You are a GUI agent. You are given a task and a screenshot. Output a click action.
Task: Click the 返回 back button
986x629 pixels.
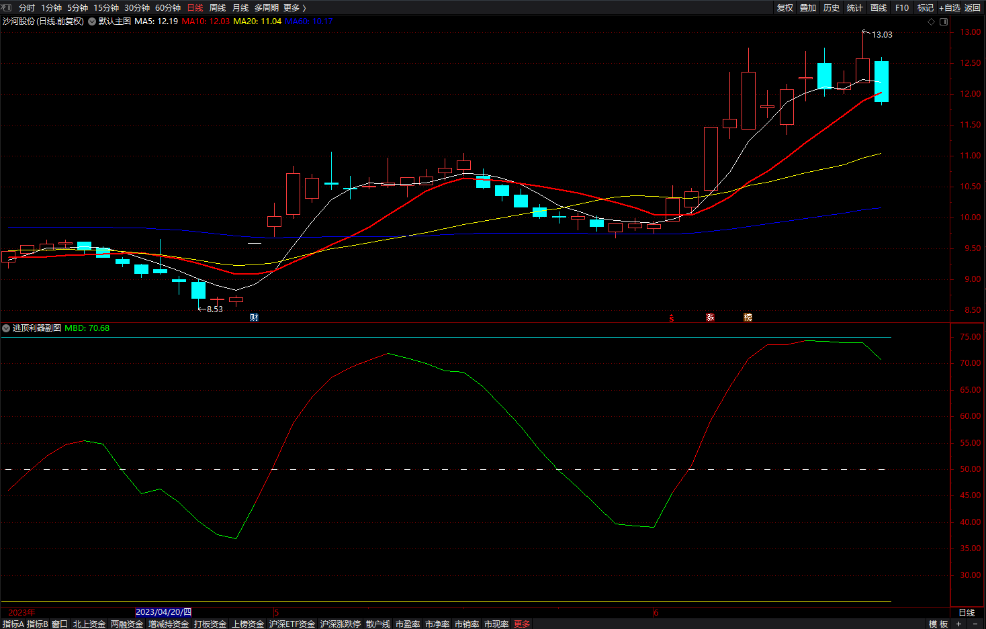pyautogui.click(x=973, y=7)
